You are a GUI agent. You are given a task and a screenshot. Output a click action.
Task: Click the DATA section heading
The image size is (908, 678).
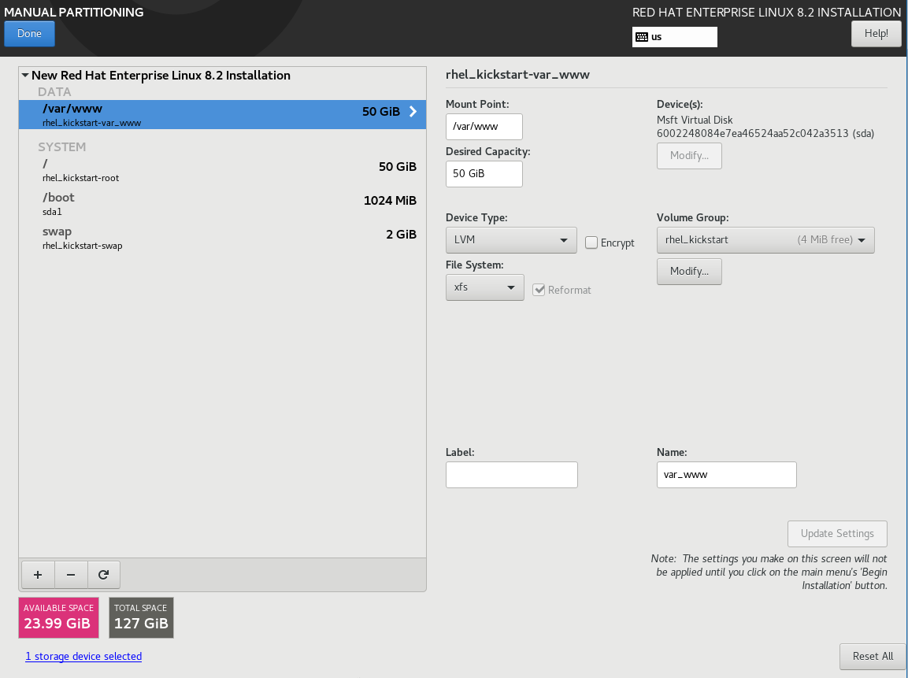54,92
